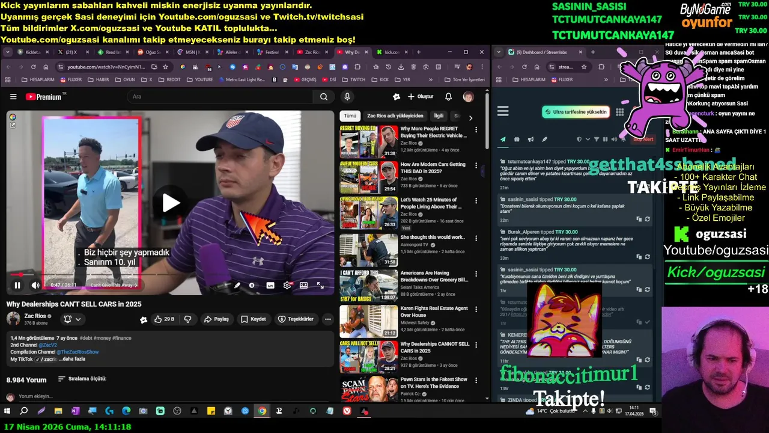Open the Windows Start menu
The width and height of the screenshot is (769, 433).
(x=7, y=411)
